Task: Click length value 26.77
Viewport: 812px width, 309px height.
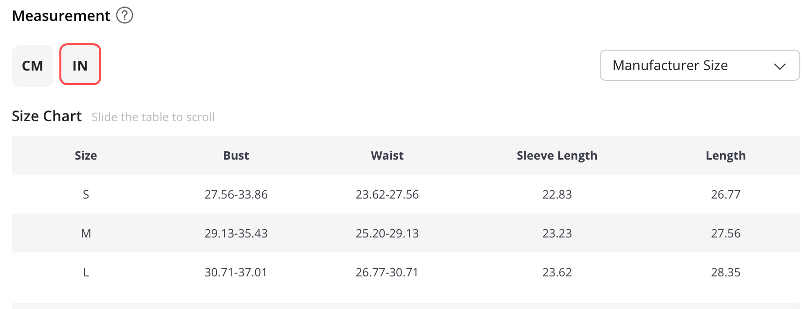Action: coord(725,195)
